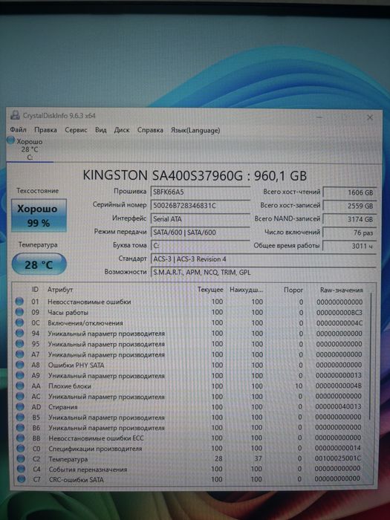Click the transfer mode field SATA/600 | SATA/600

(x=200, y=232)
